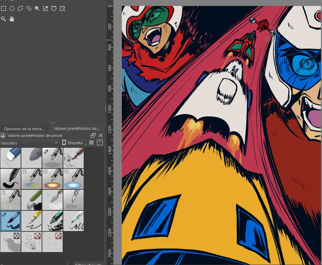Choose the yellow ink pen preset

(31, 221)
